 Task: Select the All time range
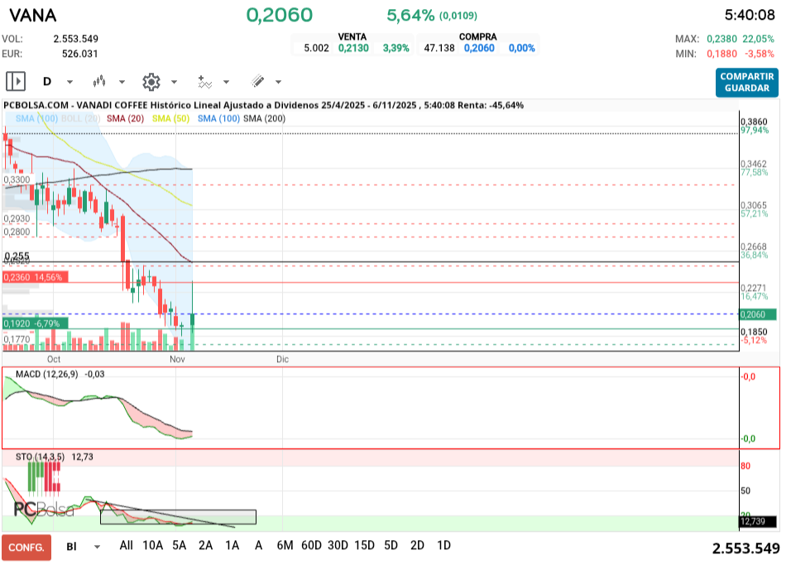(126, 545)
